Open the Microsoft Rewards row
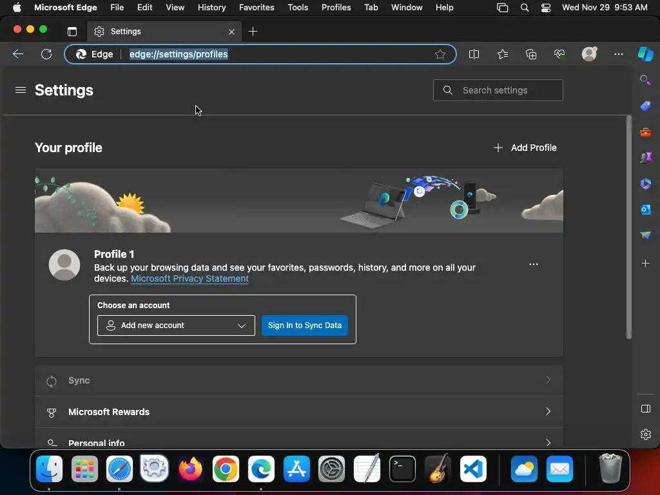660x495 pixels. [299, 412]
